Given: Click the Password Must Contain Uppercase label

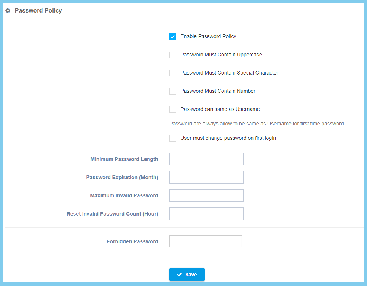Looking at the screenshot, I should [x=221, y=55].
